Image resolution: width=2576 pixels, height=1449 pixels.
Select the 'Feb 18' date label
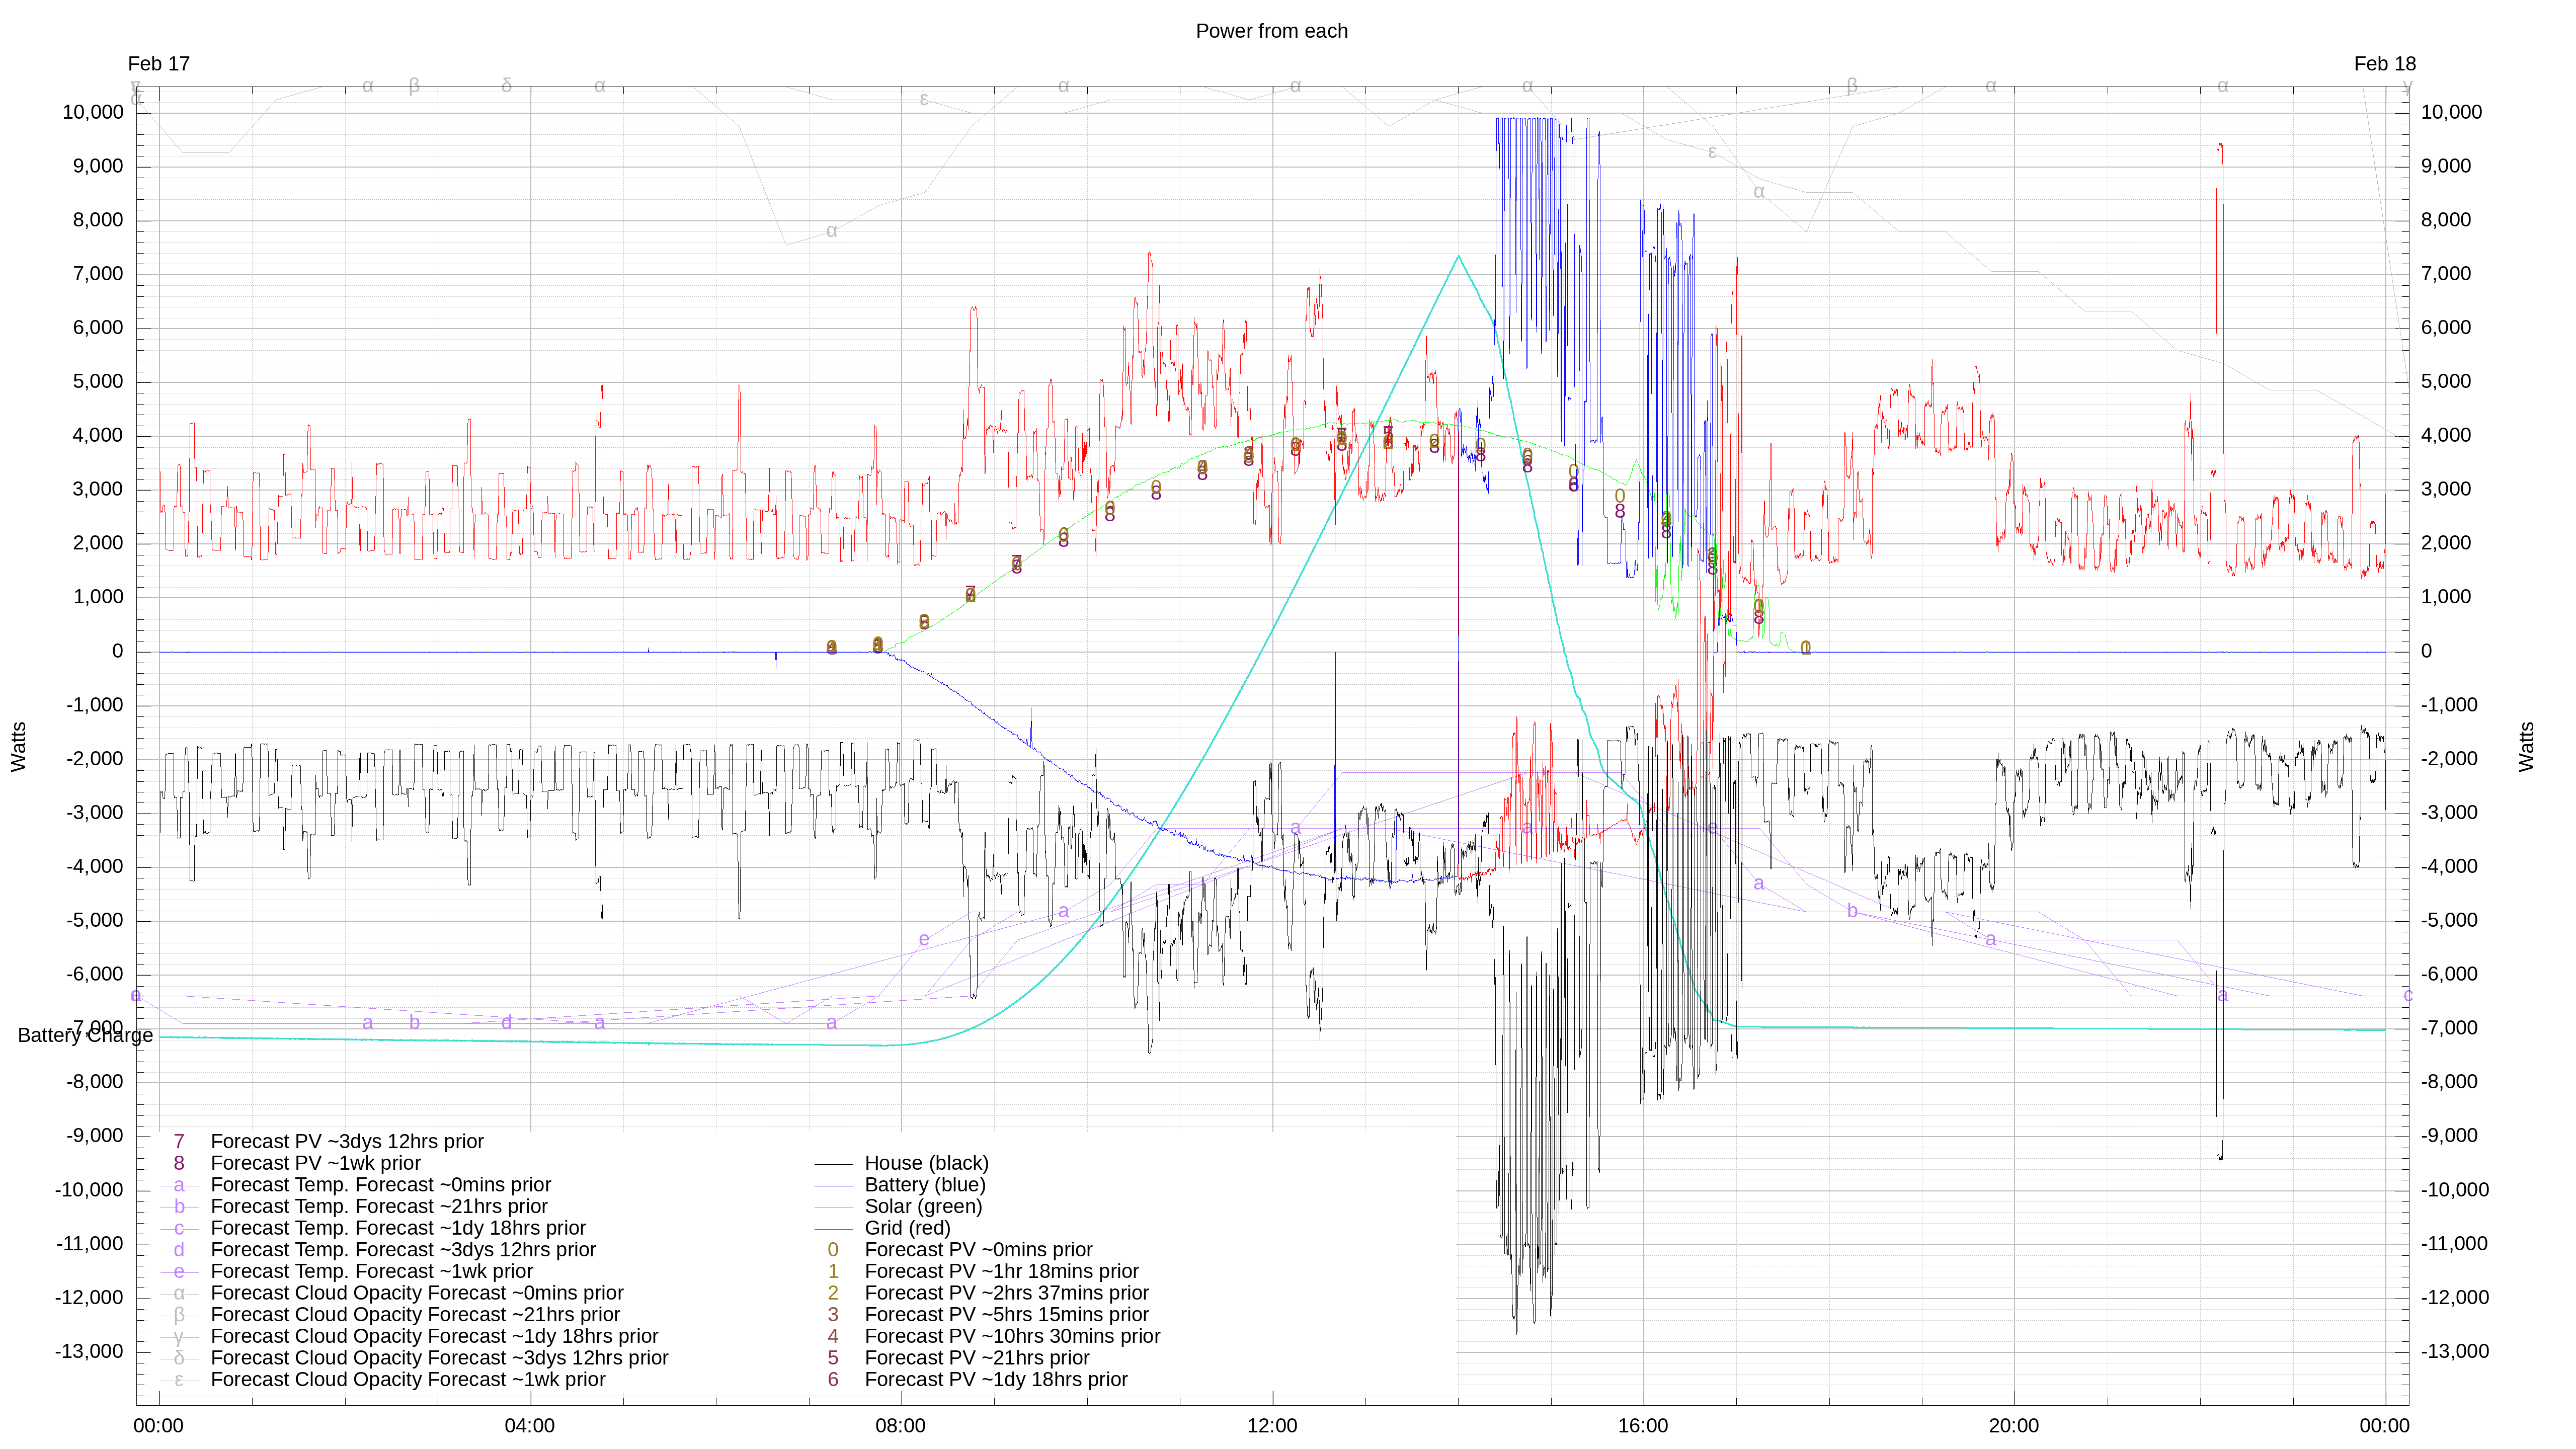[x=2384, y=64]
